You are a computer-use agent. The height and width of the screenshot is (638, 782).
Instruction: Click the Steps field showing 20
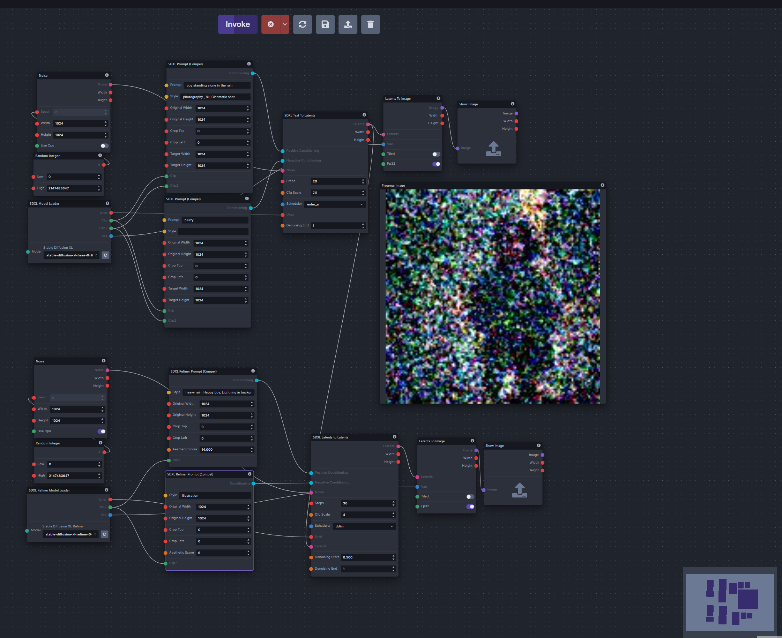[335, 181]
